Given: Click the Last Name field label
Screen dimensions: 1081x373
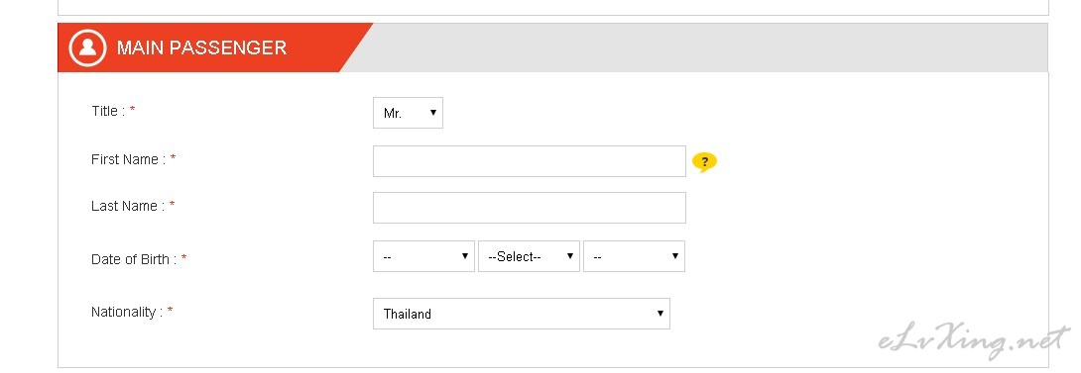Looking at the screenshot, I should coord(128,206).
